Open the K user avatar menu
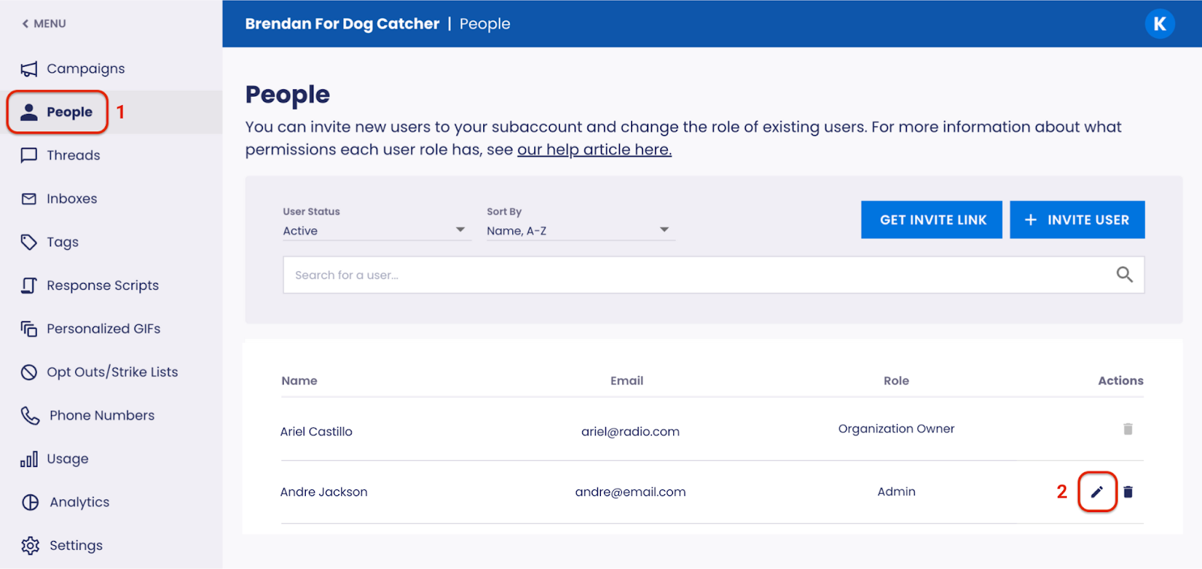This screenshot has width=1202, height=569. (1160, 24)
